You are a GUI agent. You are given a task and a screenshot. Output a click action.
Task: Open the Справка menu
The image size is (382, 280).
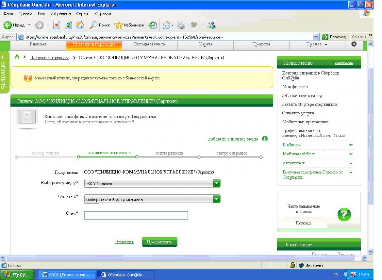click(103, 13)
